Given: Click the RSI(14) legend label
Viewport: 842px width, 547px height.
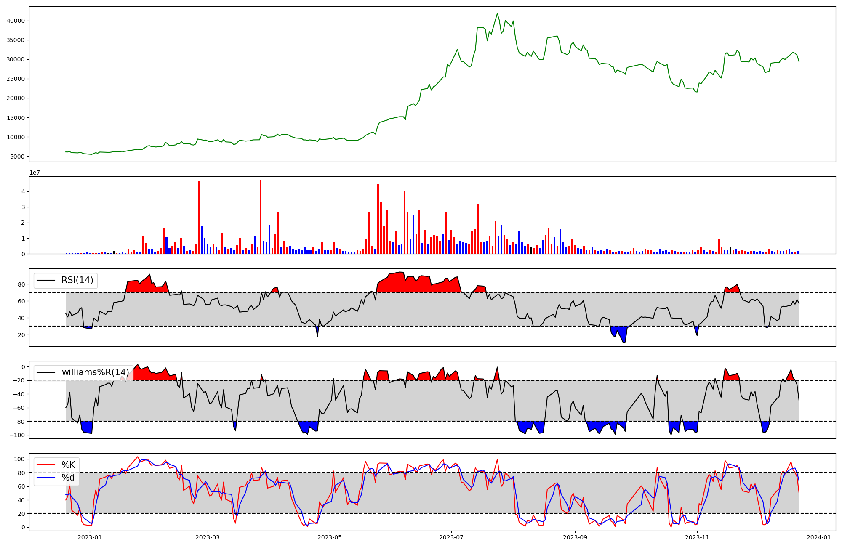Looking at the screenshot, I should [77, 280].
